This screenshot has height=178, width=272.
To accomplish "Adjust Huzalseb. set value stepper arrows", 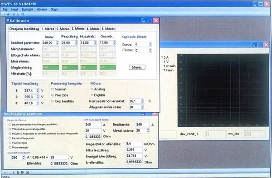I will tap(95, 43).
